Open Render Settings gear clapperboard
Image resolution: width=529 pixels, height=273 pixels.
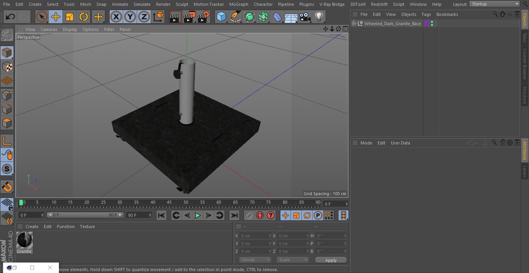[204, 17]
